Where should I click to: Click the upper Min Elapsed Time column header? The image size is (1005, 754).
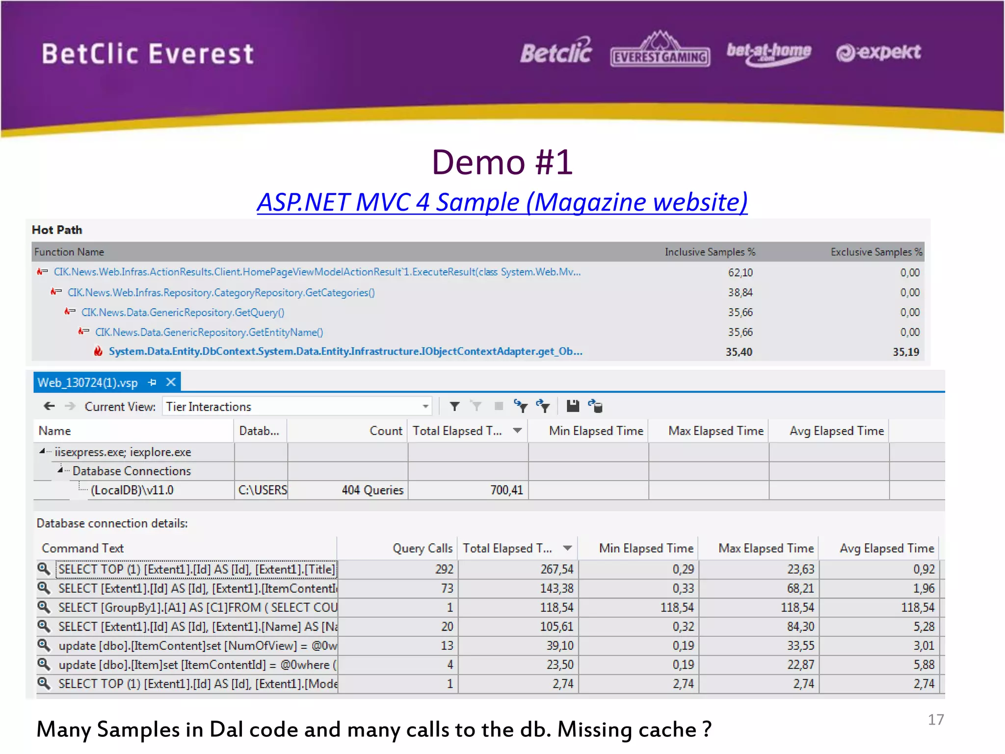click(588, 431)
